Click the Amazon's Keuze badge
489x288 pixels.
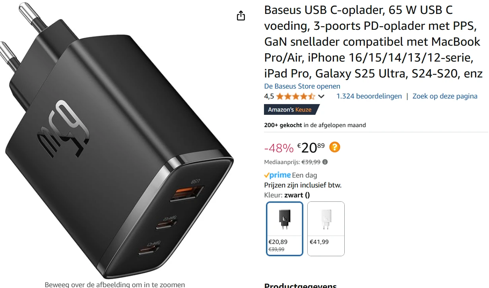click(x=292, y=110)
